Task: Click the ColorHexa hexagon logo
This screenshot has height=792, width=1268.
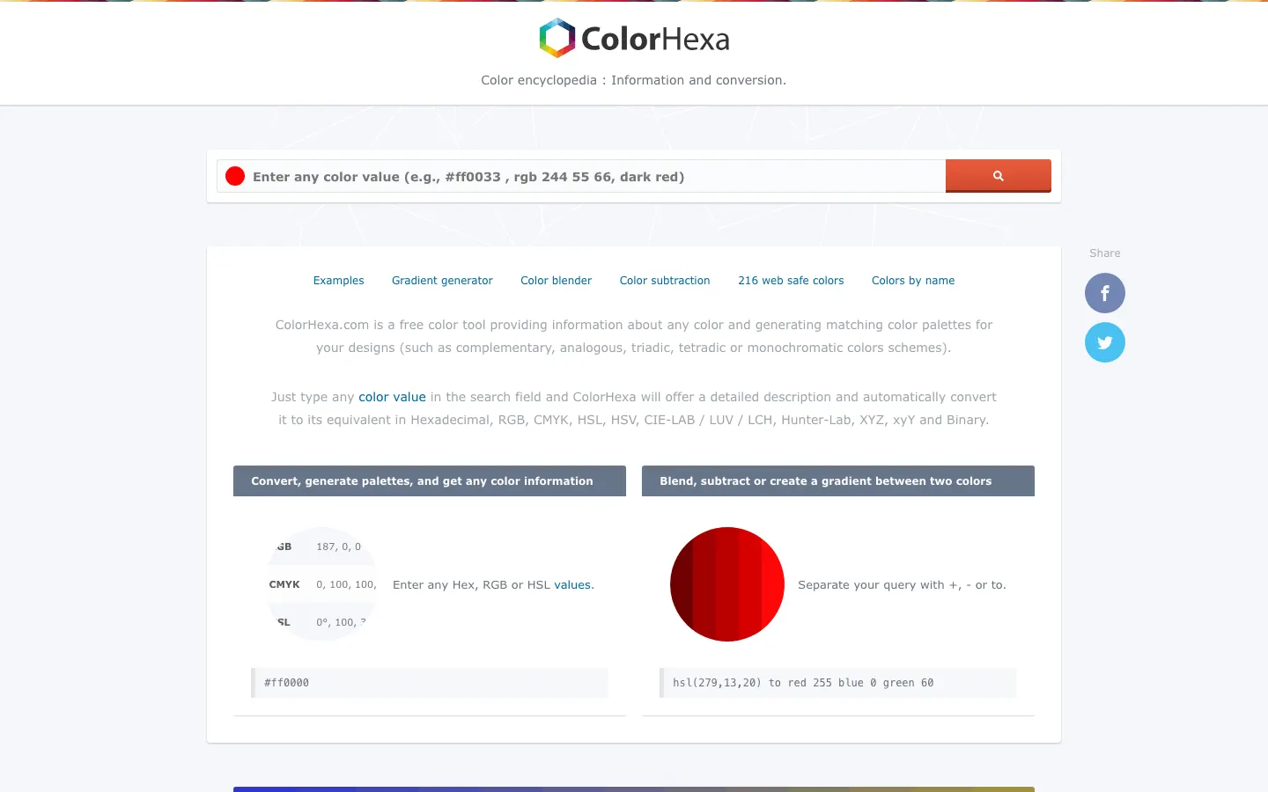Action: 557,39
